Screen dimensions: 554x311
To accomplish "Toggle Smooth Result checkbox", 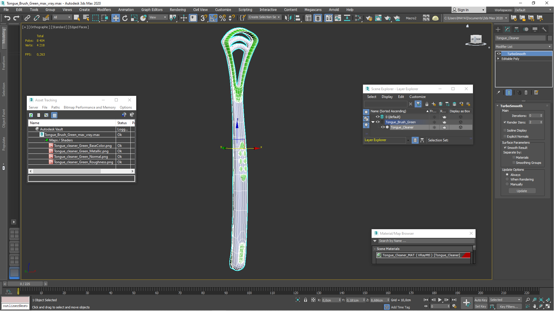I will [x=505, y=147].
